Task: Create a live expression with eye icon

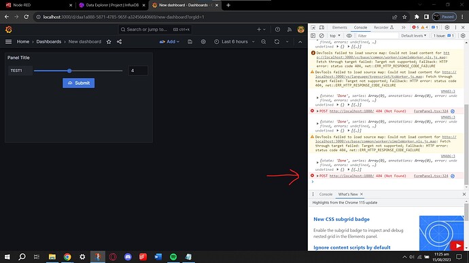Action: 349,36
